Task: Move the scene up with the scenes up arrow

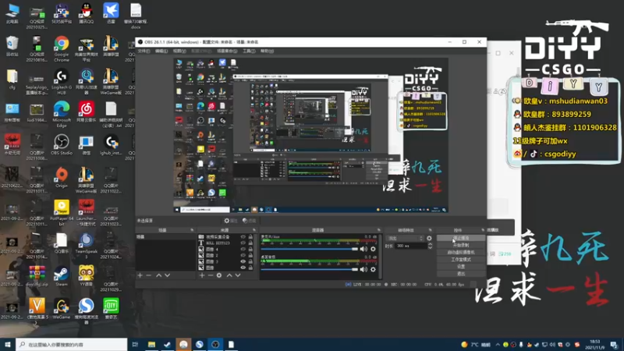Action: (x=159, y=275)
